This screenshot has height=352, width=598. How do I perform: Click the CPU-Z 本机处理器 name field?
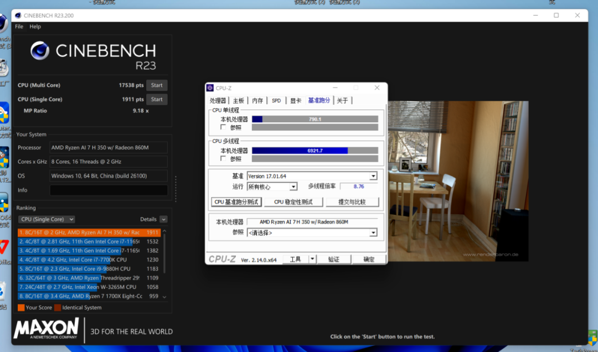pos(312,222)
